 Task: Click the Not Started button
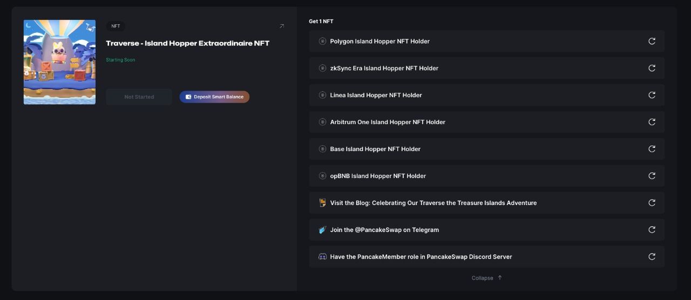click(139, 97)
